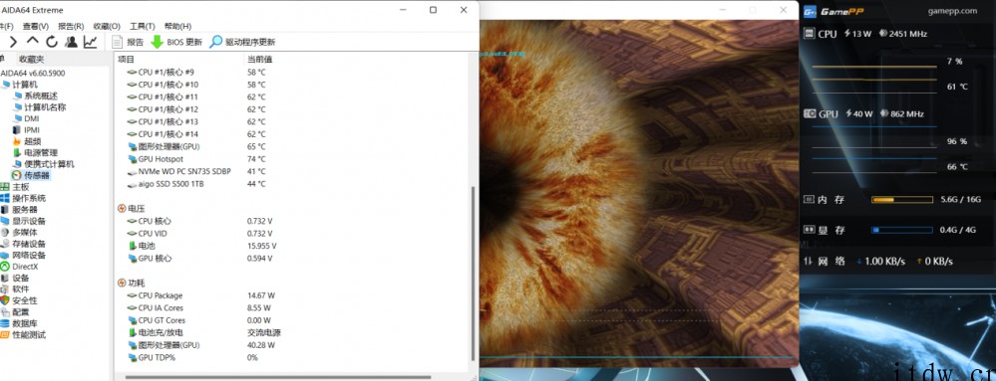This screenshot has width=996, height=381.
Task: Click the forward navigation arrow icon
Action: coord(13,42)
